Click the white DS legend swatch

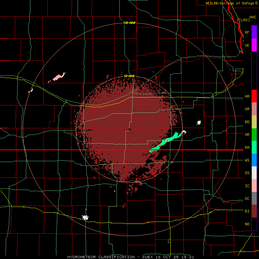click(x=254, y=173)
